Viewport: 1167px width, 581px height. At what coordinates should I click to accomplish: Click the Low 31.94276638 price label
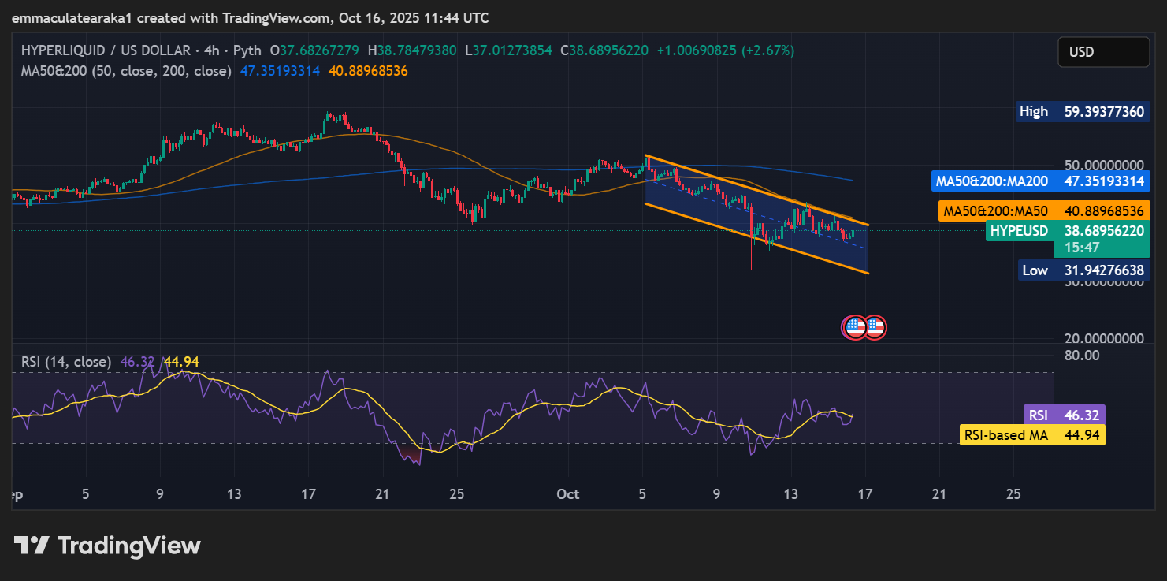[1083, 270]
